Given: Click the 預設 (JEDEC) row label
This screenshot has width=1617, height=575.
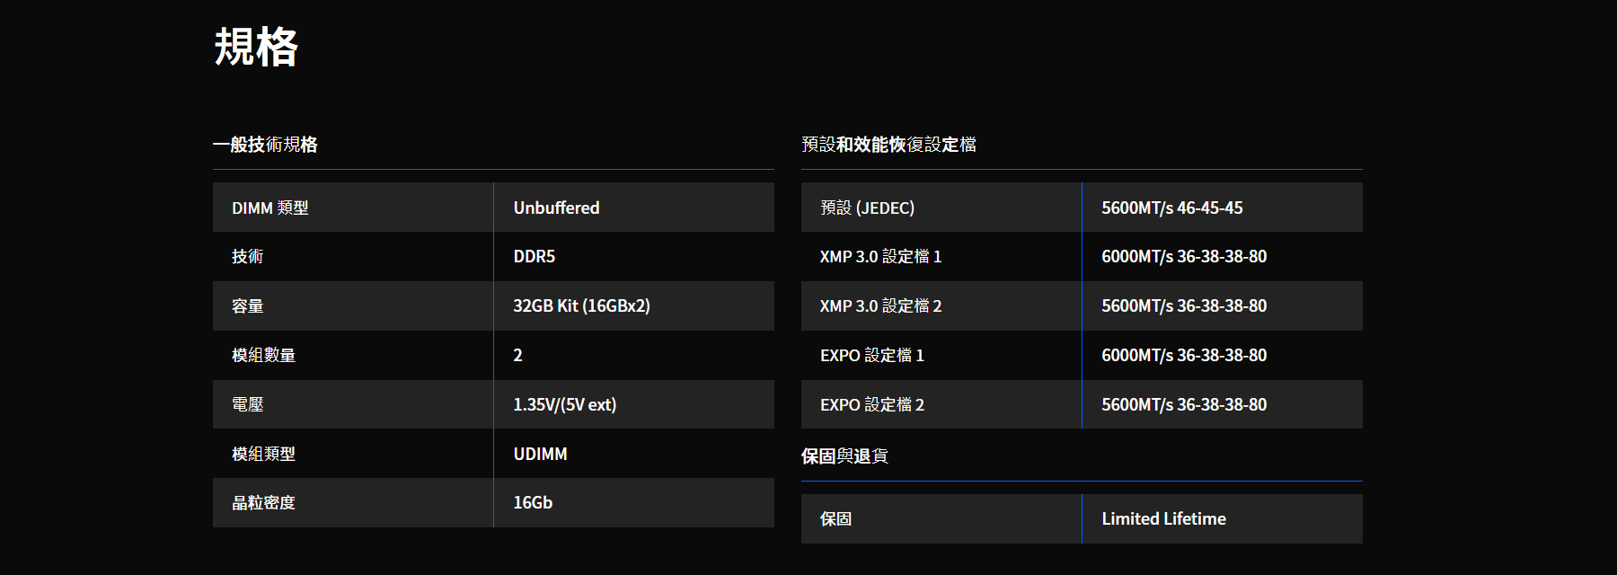Looking at the screenshot, I should click(867, 208).
